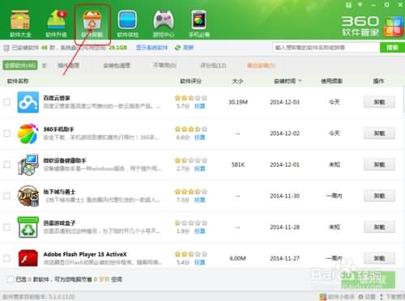Click the green refresh arrows icon
The width and height of the screenshot is (405, 301).
(x=177, y=48)
